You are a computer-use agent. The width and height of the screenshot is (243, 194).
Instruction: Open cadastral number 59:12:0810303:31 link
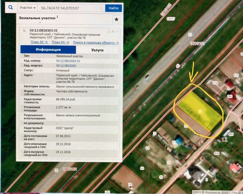68,61
